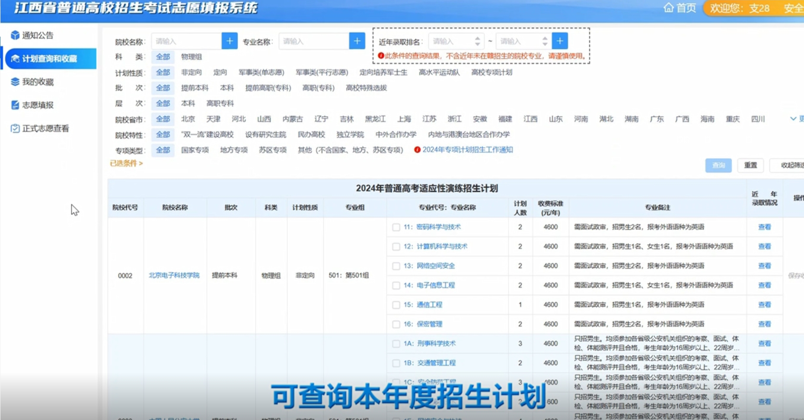Select 高水平运动队 in 计划性质 filter
804x420 pixels.
pos(439,72)
